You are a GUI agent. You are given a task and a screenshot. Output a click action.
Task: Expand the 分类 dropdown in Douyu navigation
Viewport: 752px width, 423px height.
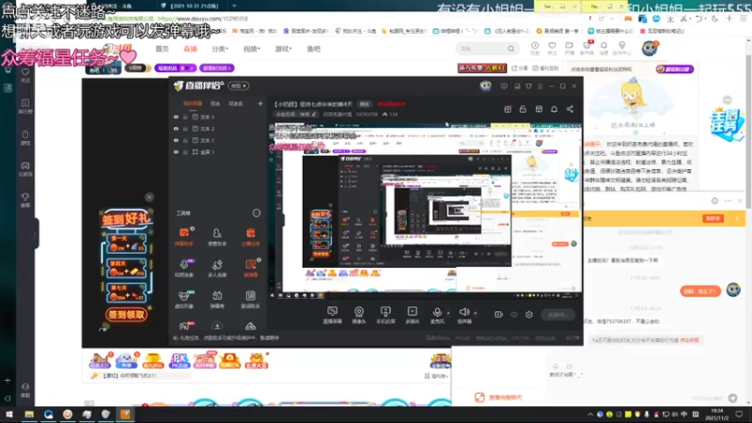coord(220,49)
